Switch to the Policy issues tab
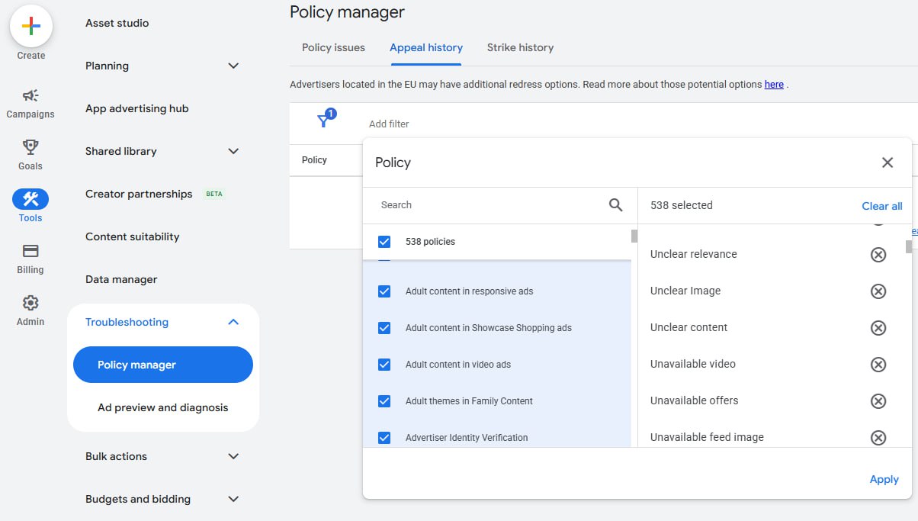 click(333, 47)
